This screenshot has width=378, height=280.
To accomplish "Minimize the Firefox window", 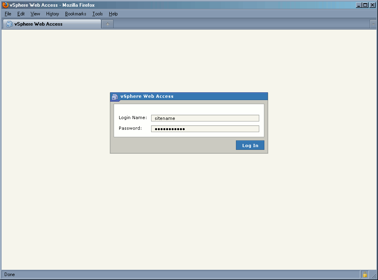I will (359, 5).
